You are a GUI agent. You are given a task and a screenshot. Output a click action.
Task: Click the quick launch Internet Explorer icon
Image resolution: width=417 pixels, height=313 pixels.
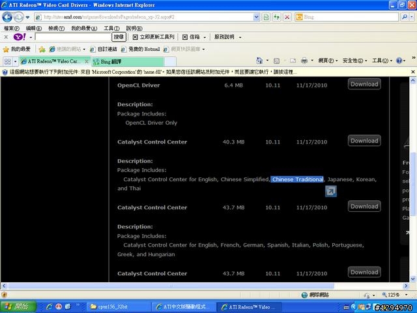[50, 306]
